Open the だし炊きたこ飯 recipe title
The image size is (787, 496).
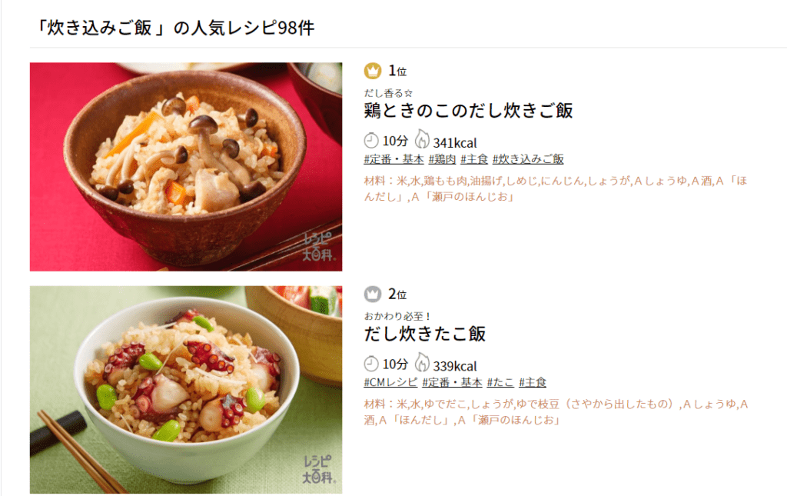pyautogui.click(x=424, y=333)
